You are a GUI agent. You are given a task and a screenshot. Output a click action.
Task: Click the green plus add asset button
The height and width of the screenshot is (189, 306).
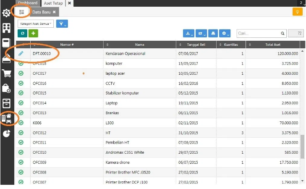(33, 33)
